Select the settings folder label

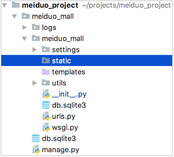[66, 50]
